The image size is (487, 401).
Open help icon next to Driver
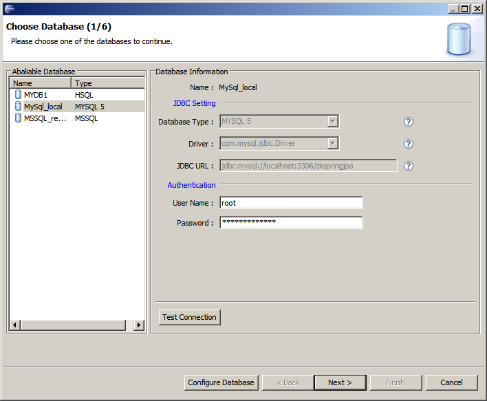(408, 144)
